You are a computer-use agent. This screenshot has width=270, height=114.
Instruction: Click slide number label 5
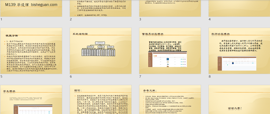tap(2, 77)
